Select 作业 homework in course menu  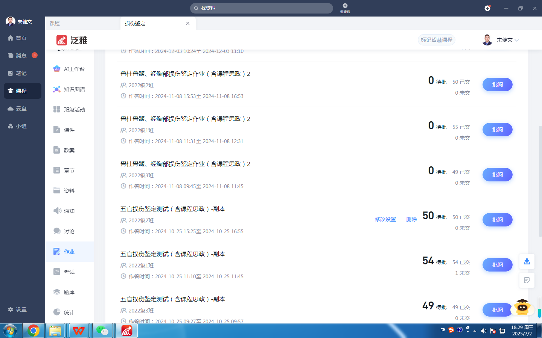point(70,252)
